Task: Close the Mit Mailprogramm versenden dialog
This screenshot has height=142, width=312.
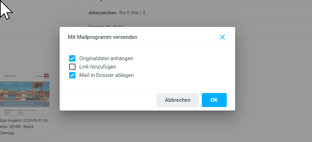Action: [222, 37]
